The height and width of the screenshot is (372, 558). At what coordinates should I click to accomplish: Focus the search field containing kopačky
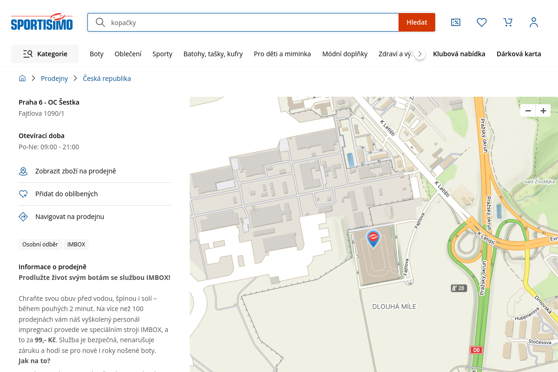[x=251, y=22]
